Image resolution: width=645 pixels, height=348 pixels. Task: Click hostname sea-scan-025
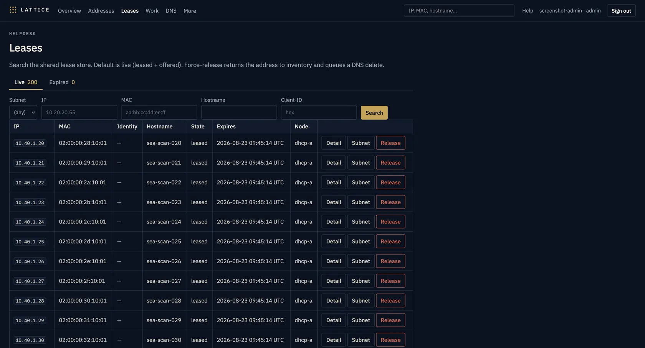(x=164, y=241)
